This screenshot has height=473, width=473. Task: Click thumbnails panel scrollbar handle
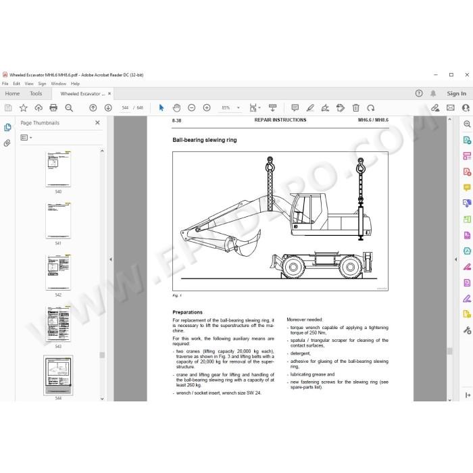[x=102, y=355]
